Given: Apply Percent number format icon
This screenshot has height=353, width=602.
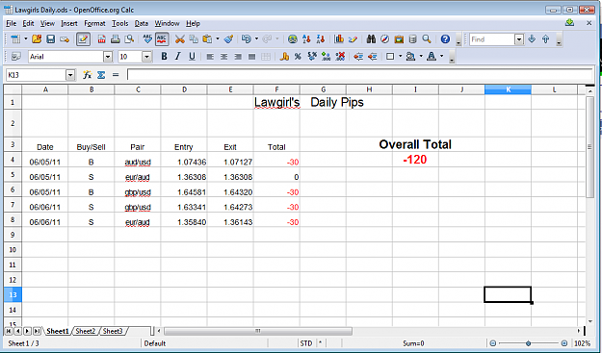Looking at the screenshot, I should (298, 57).
